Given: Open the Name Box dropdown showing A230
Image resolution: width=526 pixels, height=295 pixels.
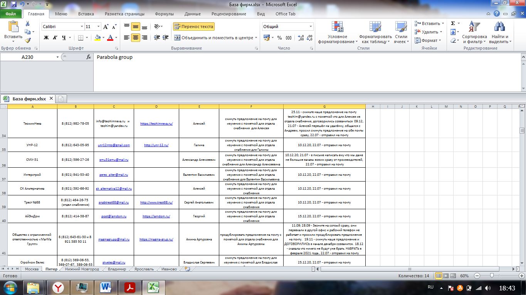Looking at the screenshot, I should tap(57, 57).
